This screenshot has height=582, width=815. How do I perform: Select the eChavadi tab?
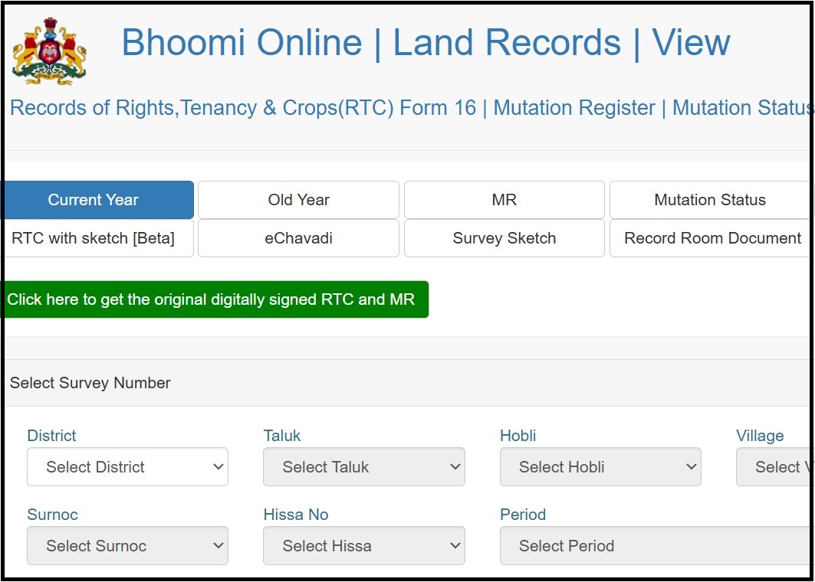298,238
